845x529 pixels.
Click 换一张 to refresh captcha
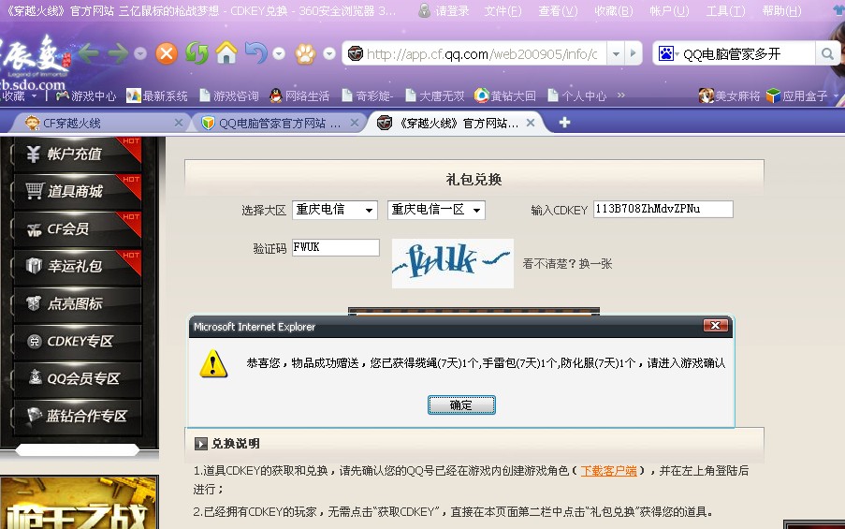coord(595,264)
